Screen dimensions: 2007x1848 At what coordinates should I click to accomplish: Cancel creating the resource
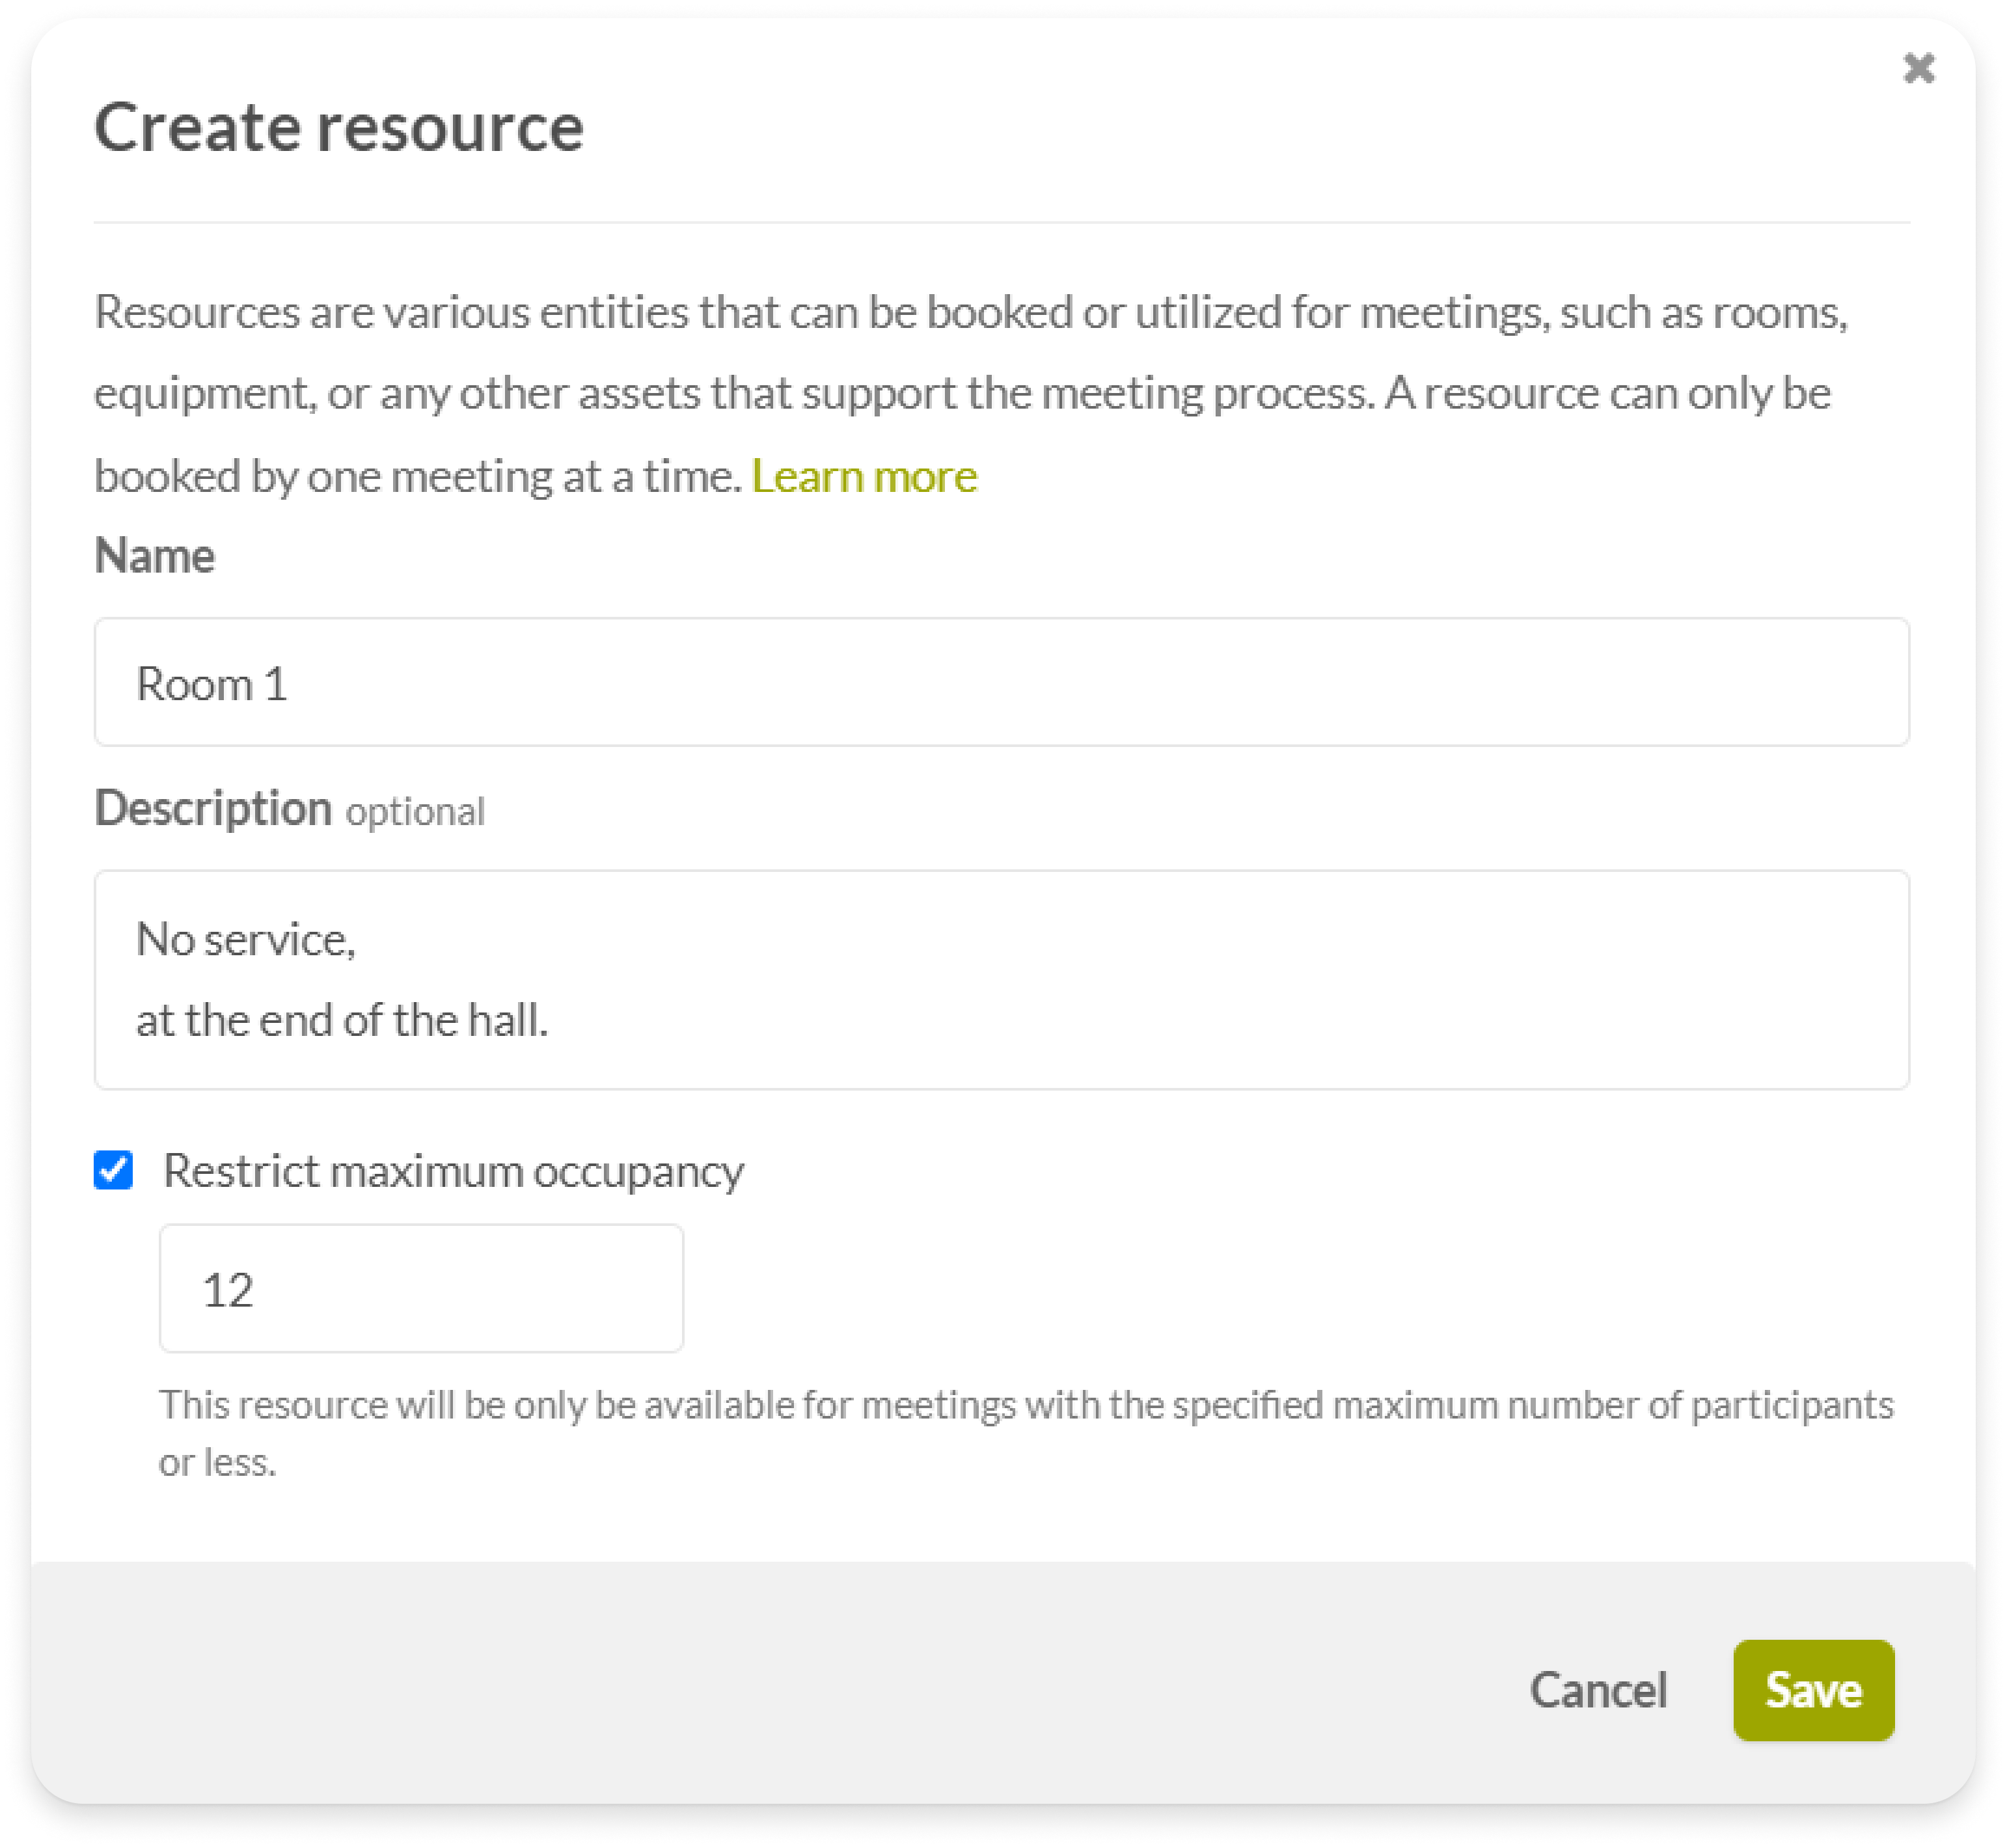tap(1598, 1690)
